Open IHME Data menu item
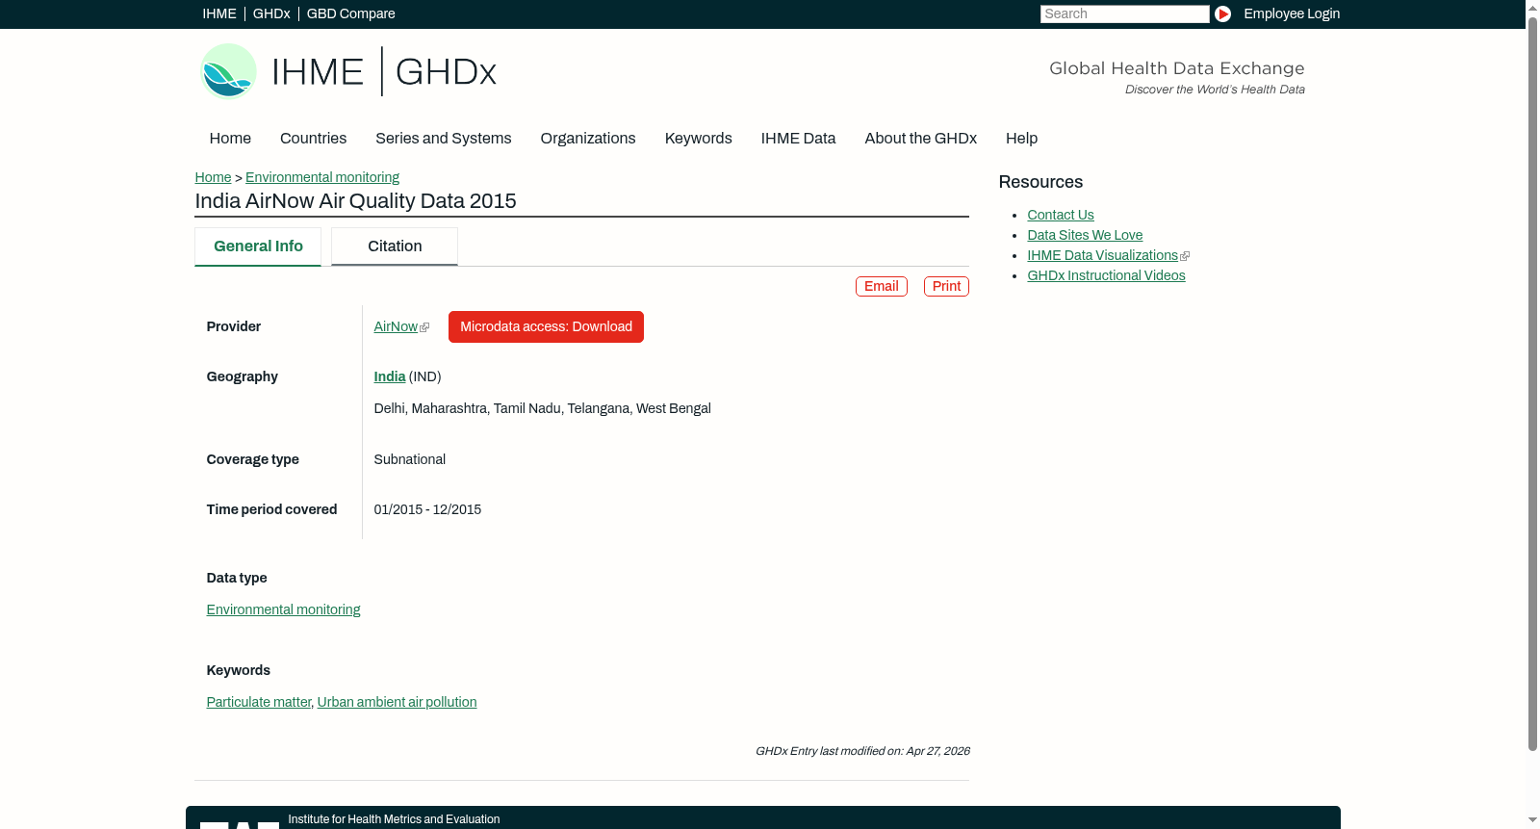This screenshot has width=1540, height=829. (798, 139)
